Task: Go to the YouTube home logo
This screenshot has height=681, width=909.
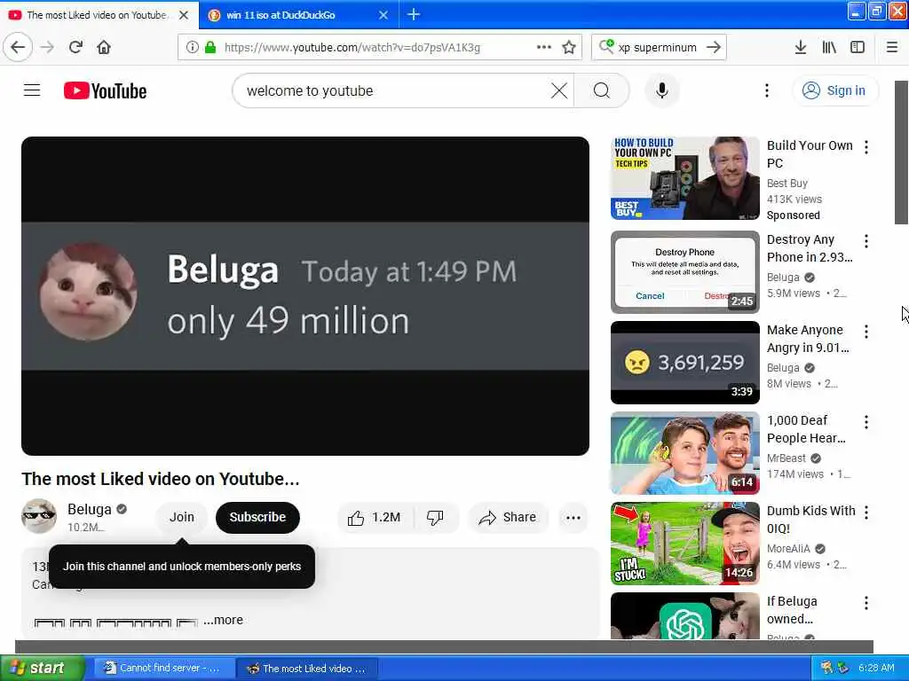Action: [x=105, y=91]
